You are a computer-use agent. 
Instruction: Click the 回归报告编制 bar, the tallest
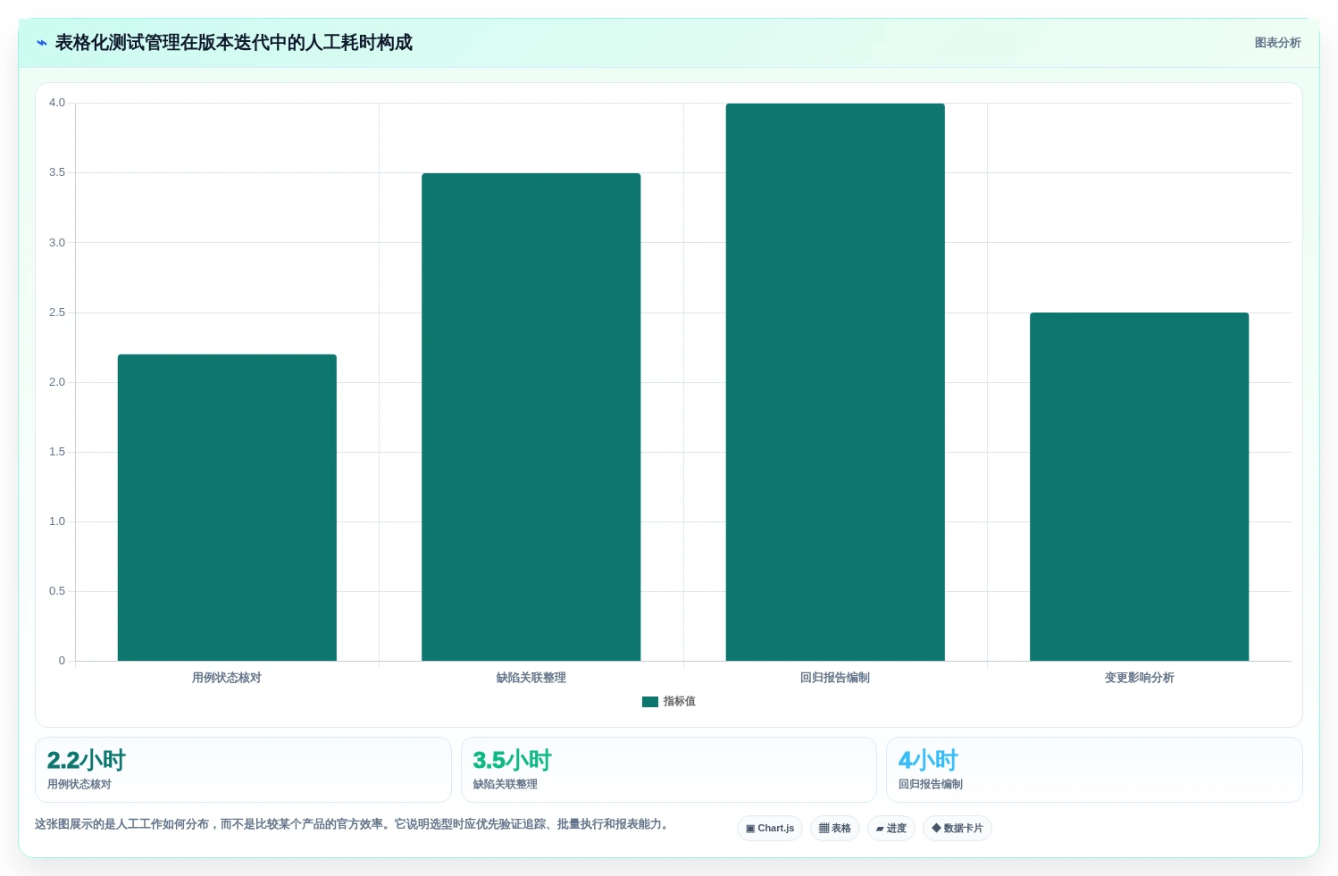click(x=835, y=382)
